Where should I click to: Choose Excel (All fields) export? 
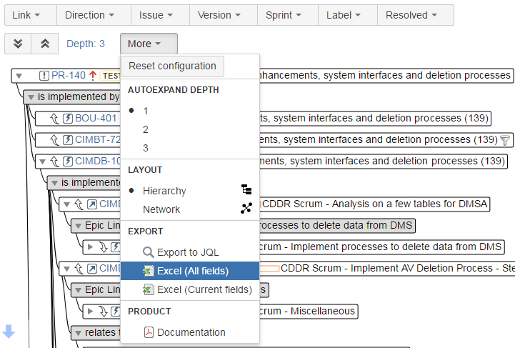(x=192, y=271)
